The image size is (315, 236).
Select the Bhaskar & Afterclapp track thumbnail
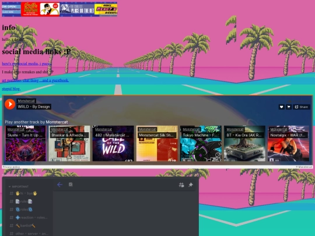(69, 143)
